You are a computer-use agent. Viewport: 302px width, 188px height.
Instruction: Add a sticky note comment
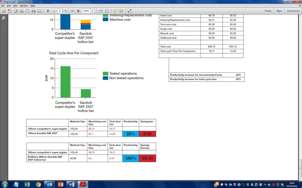tap(115, 11)
